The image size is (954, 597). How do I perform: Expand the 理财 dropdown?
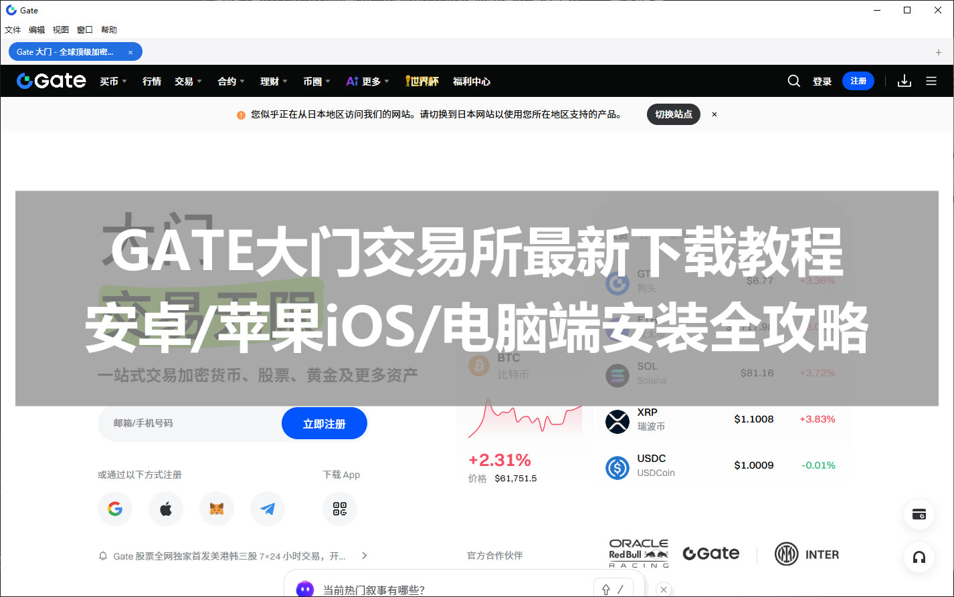point(274,81)
